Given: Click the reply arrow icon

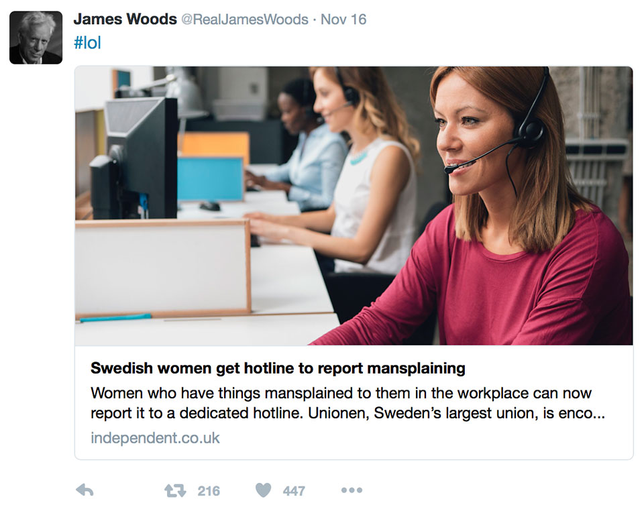Looking at the screenshot, I should [x=85, y=490].
